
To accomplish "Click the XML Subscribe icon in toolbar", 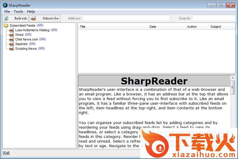I will tap(33, 19).
